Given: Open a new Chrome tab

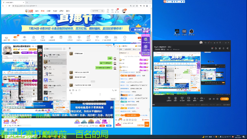Looking at the screenshot, I should pyautogui.click(x=27, y=2).
